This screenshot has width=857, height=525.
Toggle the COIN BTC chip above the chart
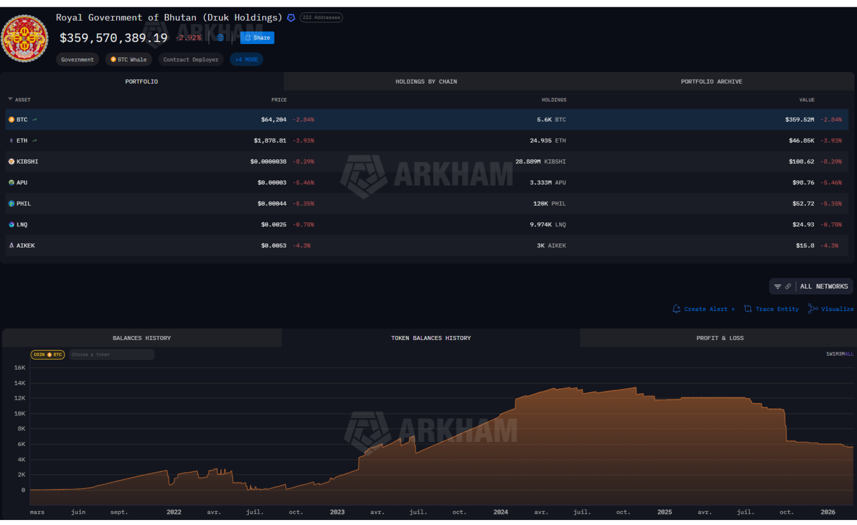click(47, 354)
